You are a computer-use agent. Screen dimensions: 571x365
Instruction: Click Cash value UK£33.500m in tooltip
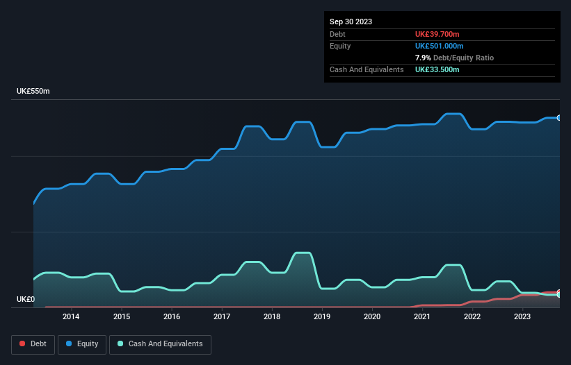coord(437,70)
